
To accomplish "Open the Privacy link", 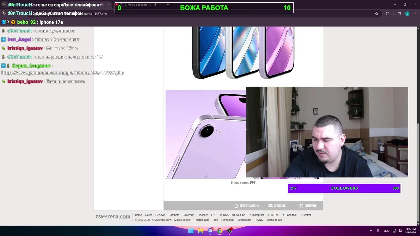I will click(x=259, y=220).
